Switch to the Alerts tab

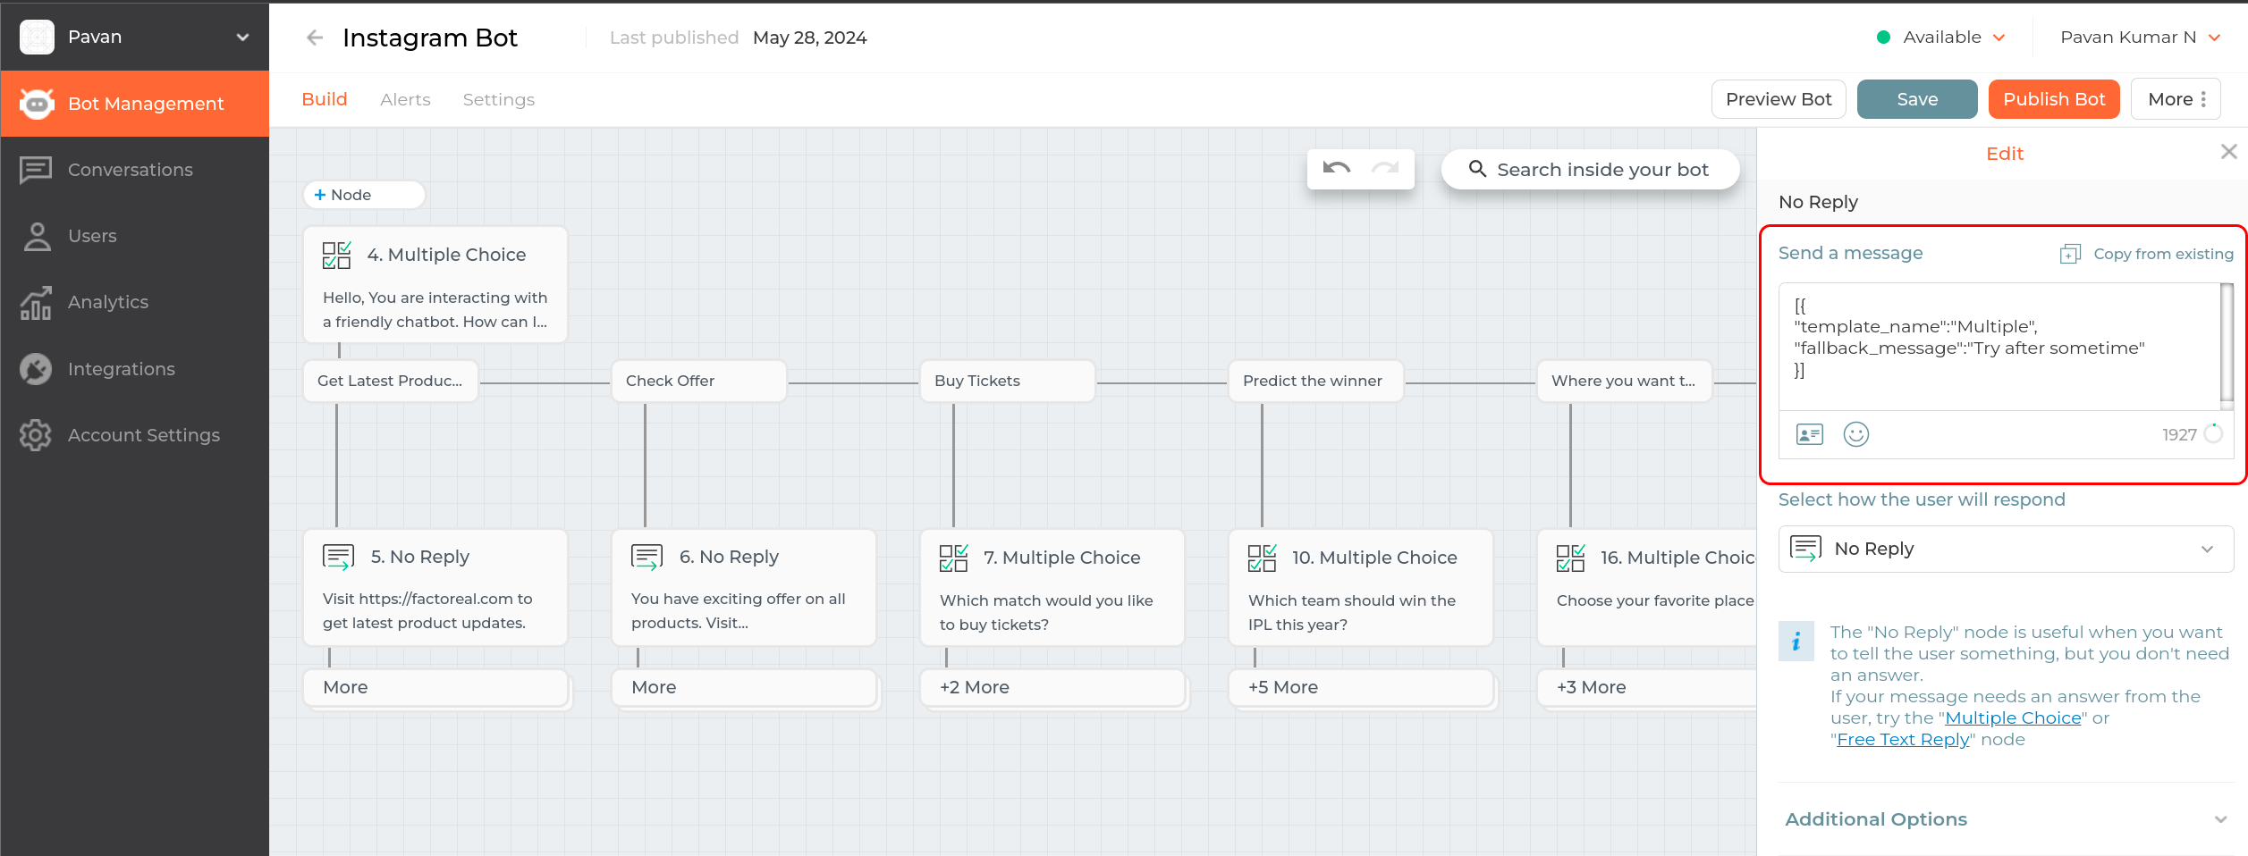pyautogui.click(x=405, y=100)
